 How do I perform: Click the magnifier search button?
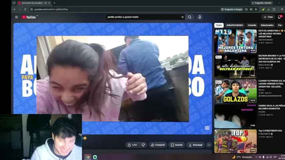[x=189, y=17]
